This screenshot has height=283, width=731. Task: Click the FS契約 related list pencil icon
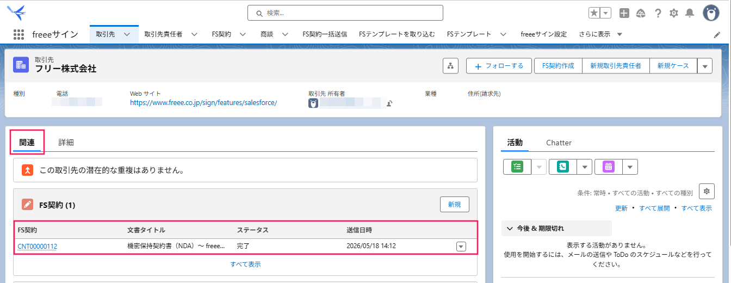pyautogui.click(x=27, y=205)
